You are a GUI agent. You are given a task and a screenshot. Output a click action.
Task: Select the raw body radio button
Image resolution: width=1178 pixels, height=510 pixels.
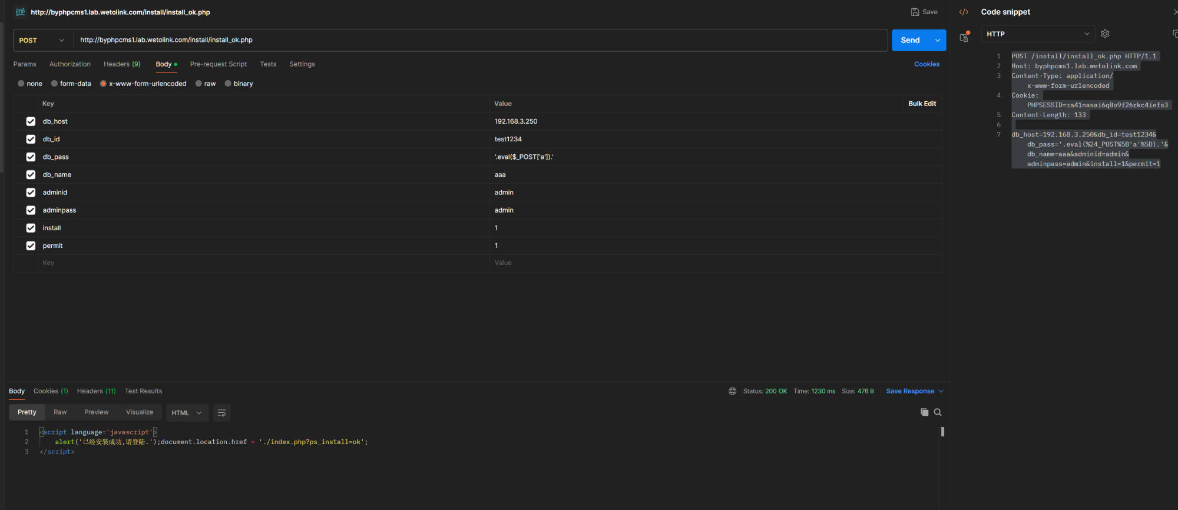[198, 84]
